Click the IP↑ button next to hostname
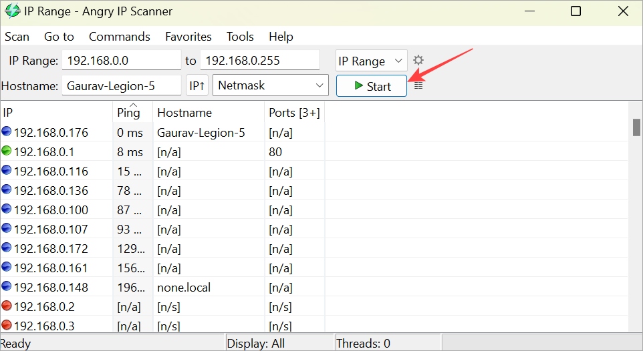Viewport: 643px width, 351px height. (197, 85)
